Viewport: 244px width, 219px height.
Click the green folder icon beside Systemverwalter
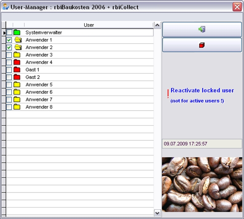click(17, 32)
